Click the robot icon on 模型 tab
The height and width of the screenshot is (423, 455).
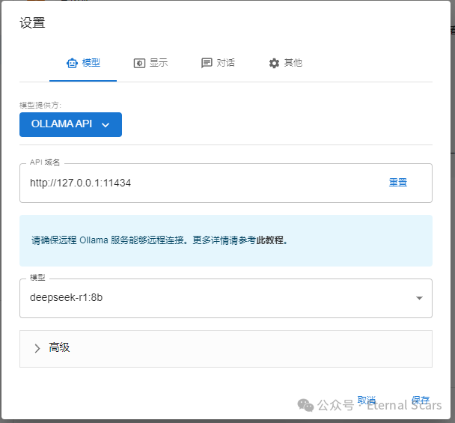(x=72, y=63)
